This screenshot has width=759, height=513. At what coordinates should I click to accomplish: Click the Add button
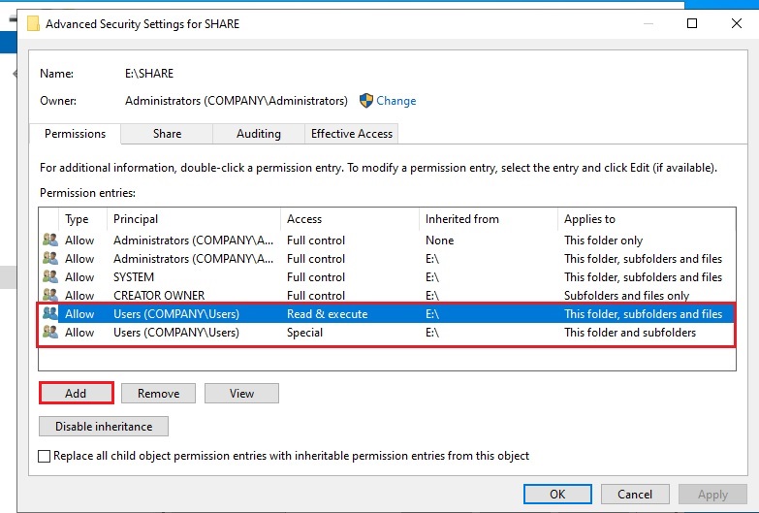pos(76,393)
